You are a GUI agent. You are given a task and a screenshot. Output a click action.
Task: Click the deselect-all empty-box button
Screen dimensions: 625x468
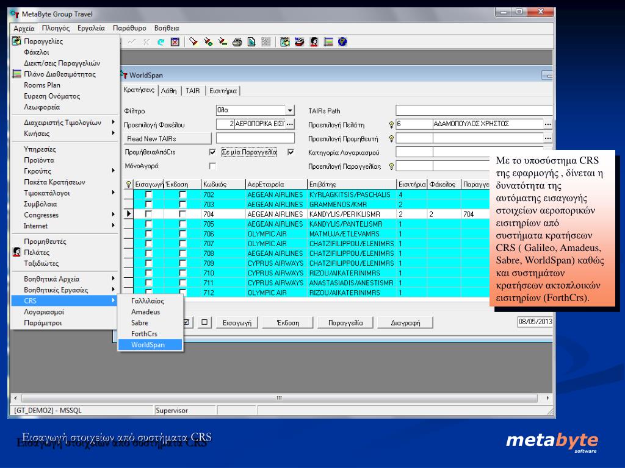point(204,322)
